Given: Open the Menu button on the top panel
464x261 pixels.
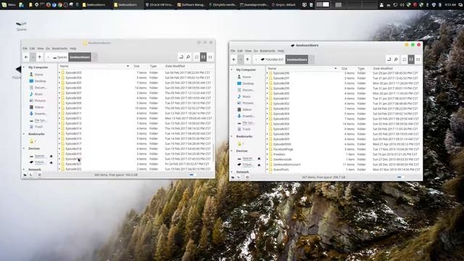Looking at the screenshot, I should pyautogui.click(x=9, y=5).
